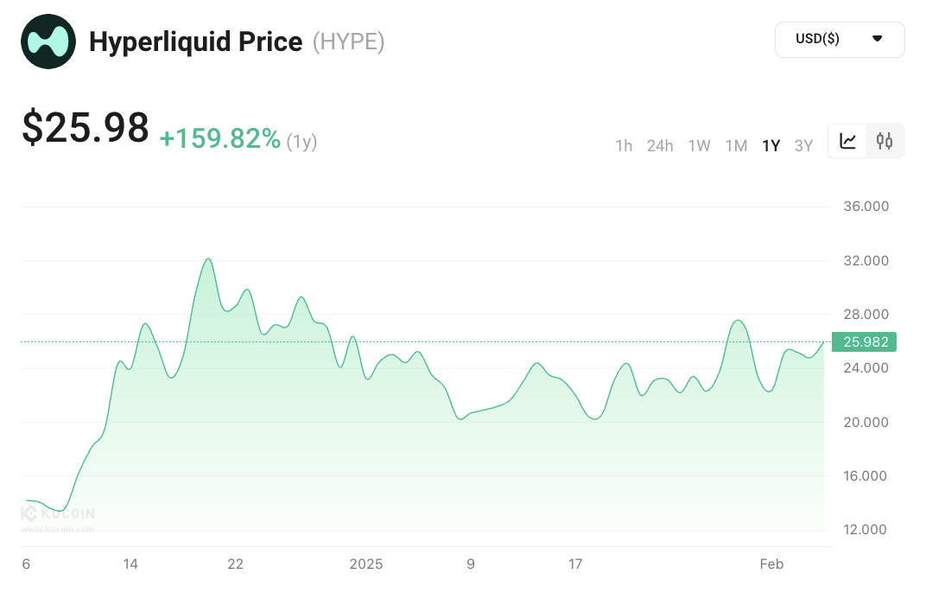Click the chart peak near 32.000
The width and height of the screenshot is (926, 612).
click(208, 258)
